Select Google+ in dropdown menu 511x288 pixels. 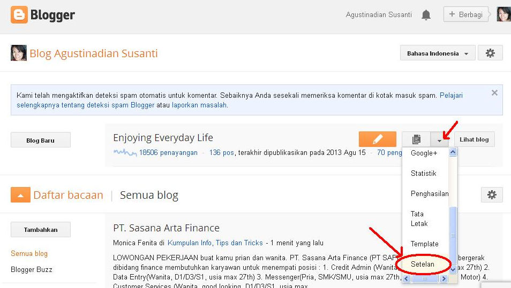click(424, 153)
